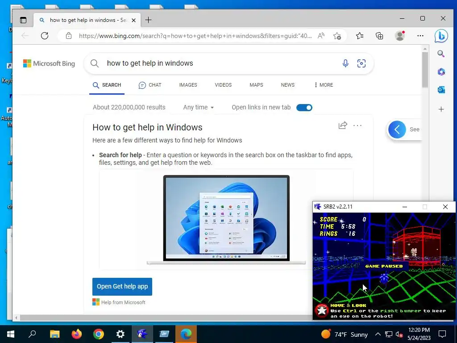Open the answer card three-dots options

tap(357, 125)
